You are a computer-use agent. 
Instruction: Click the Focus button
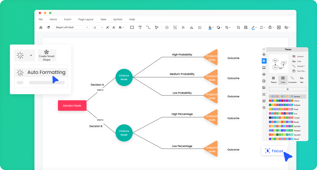click(274, 151)
